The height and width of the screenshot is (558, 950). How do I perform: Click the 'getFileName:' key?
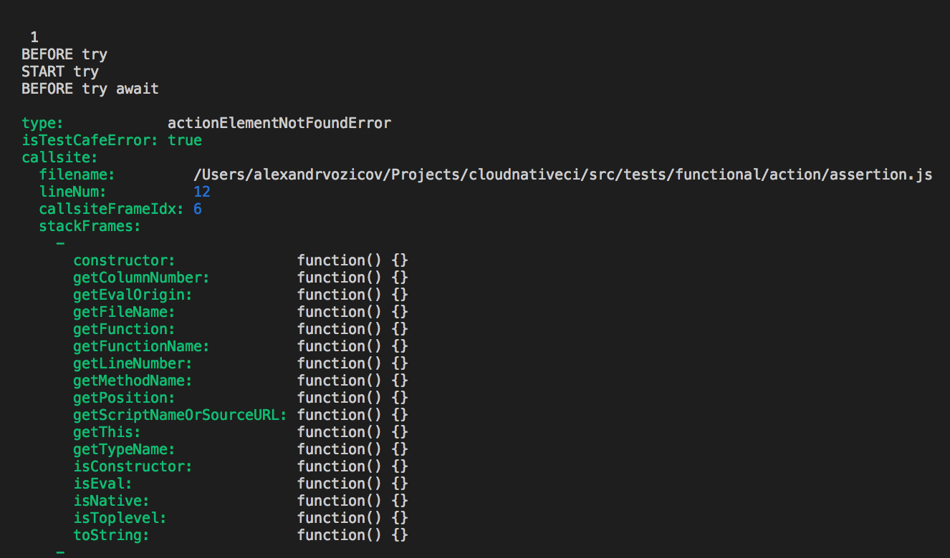tap(124, 312)
